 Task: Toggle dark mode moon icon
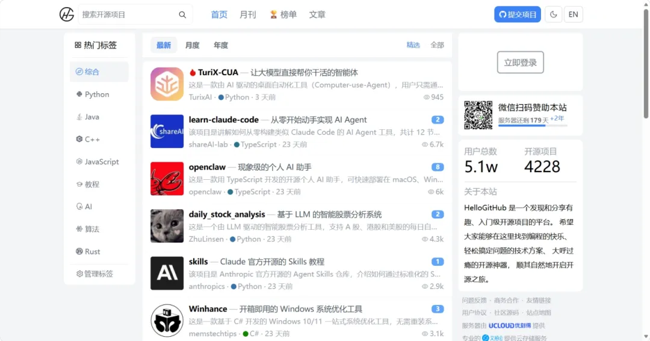(554, 14)
